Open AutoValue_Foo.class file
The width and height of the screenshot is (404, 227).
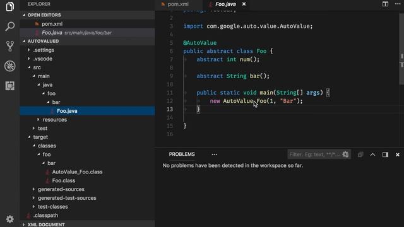pos(88,172)
